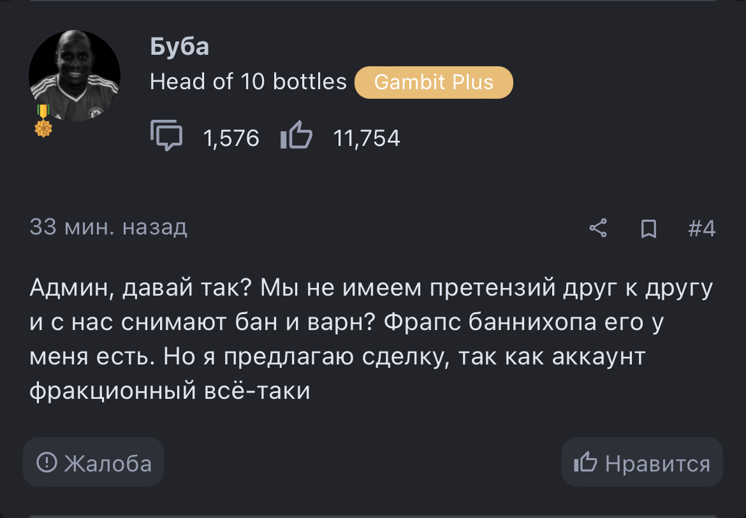The image size is (746, 518).
Task: Click the speech bubble messages icon
Action: (x=166, y=136)
